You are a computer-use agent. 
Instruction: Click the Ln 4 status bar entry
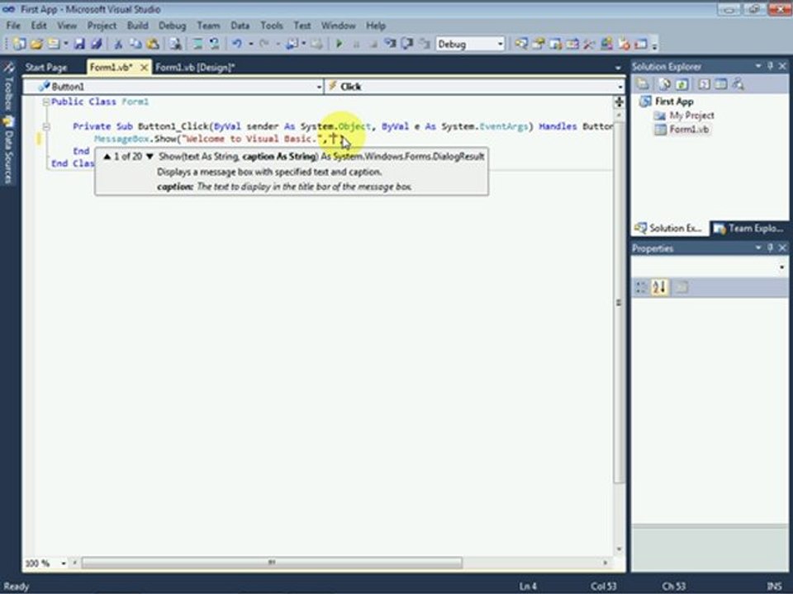[x=528, y=587]
